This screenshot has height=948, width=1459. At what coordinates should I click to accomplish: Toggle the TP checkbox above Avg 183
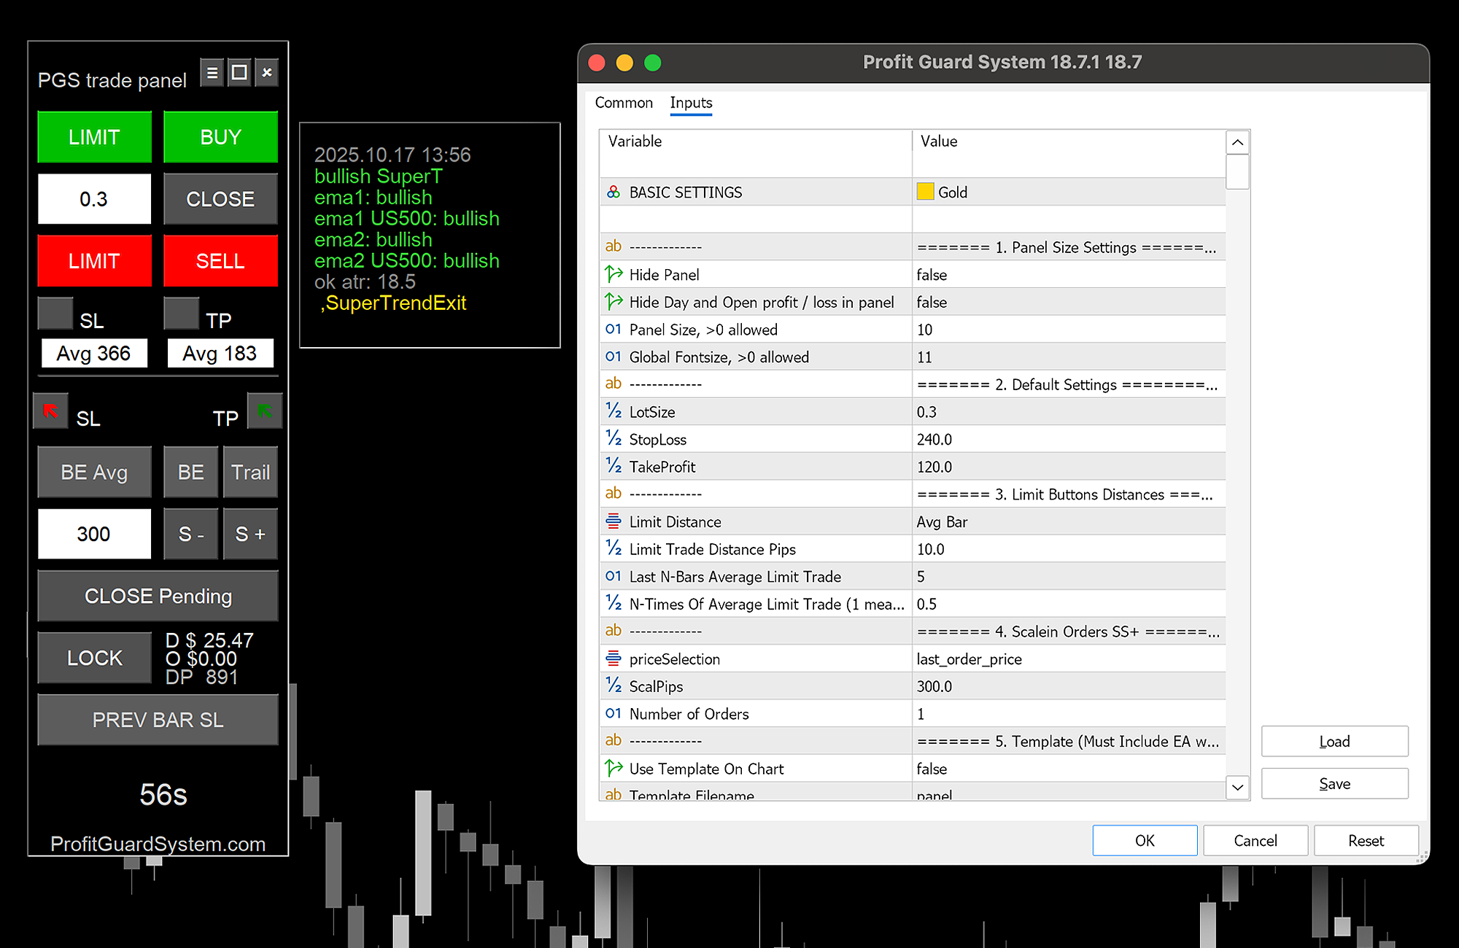[x=182, y=314]
